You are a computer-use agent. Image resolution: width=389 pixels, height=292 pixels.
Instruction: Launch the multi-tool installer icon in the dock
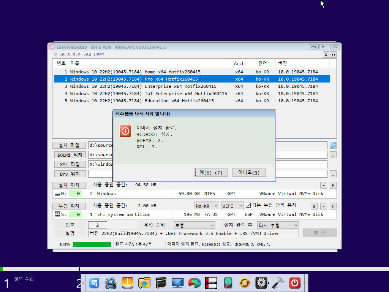coord(111,283)
